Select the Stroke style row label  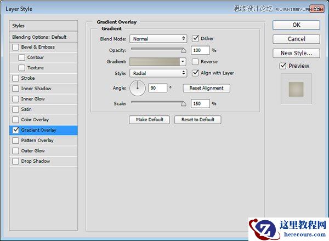click(x=28, y=78)
